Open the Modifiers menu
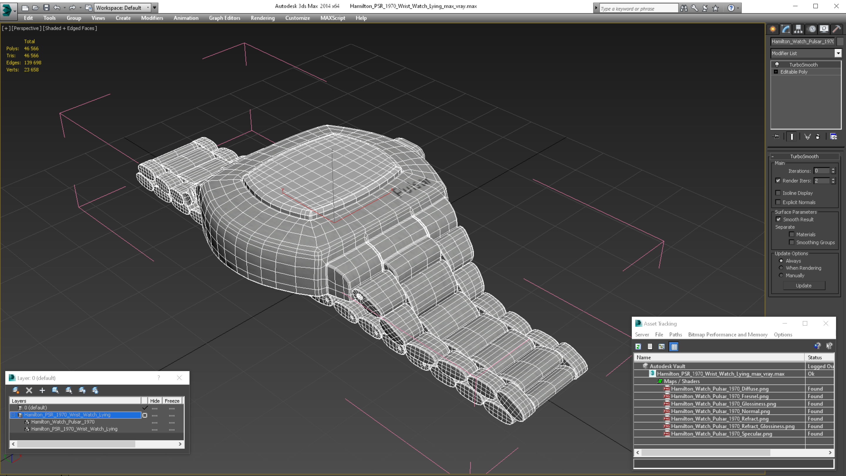This screenshot has width=846, height=476. 152,18
